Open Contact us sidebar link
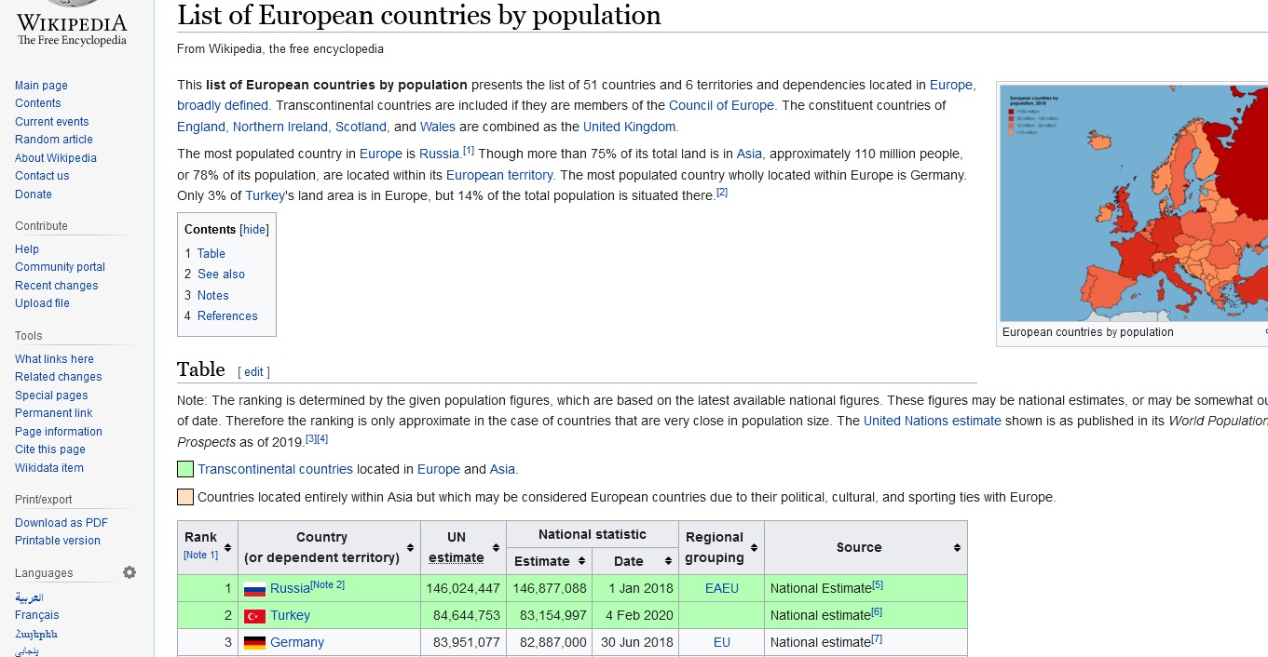This screenshot has height=657, width=1268. coord(42,176)
